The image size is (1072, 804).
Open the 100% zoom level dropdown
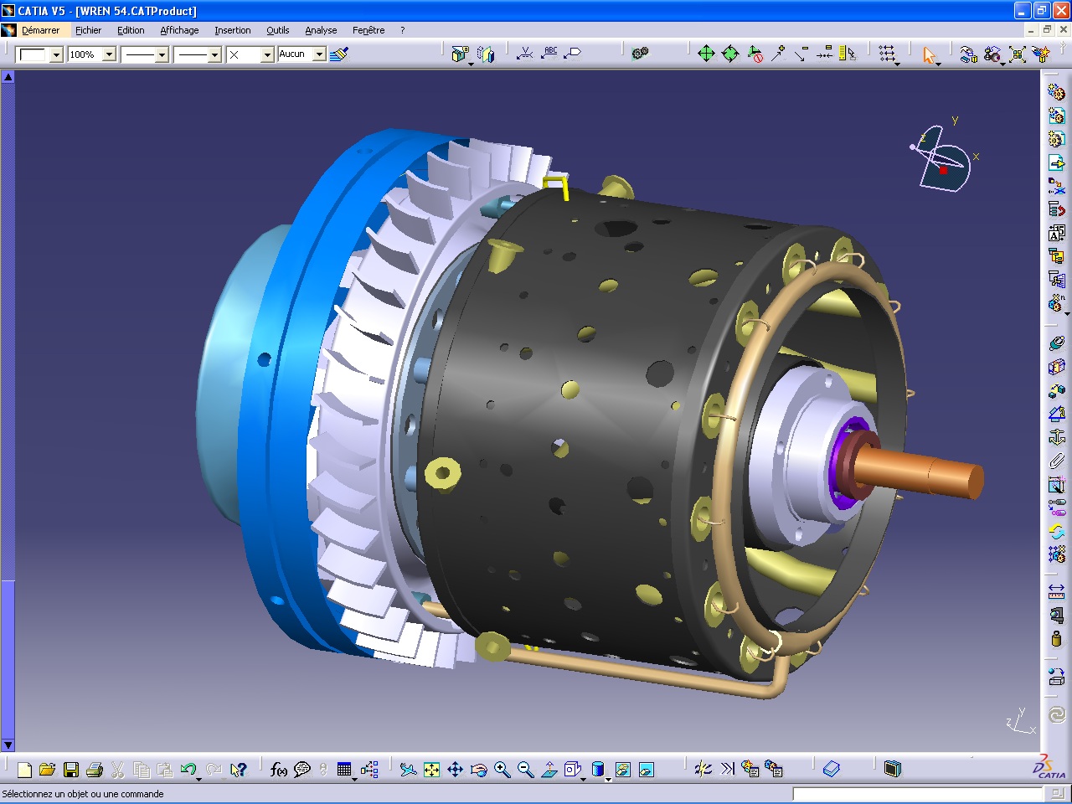[x=106, y=54]
